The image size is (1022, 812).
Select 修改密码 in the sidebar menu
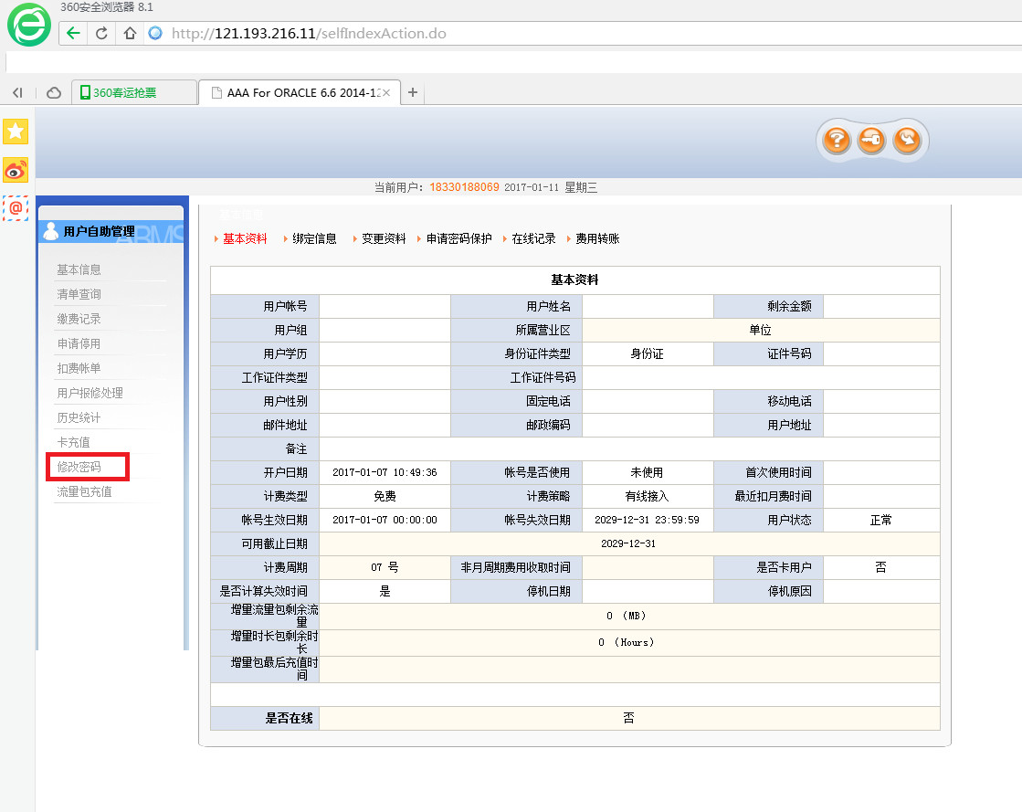pos(87,466)
